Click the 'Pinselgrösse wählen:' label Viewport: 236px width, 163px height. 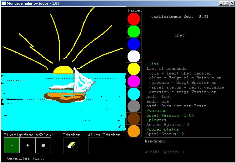(28, 135)
